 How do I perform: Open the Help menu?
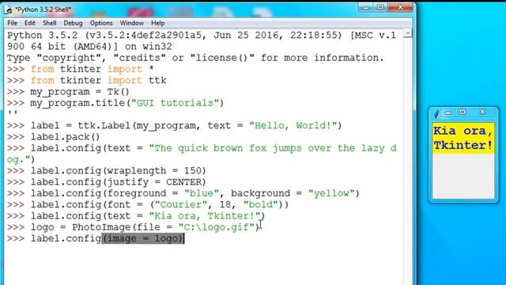tap(158, 23)
